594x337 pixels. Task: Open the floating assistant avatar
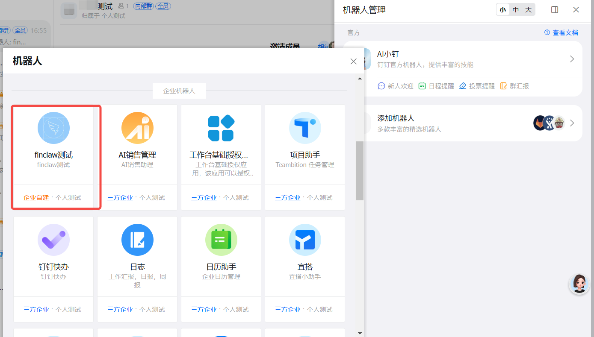[579, 284]
